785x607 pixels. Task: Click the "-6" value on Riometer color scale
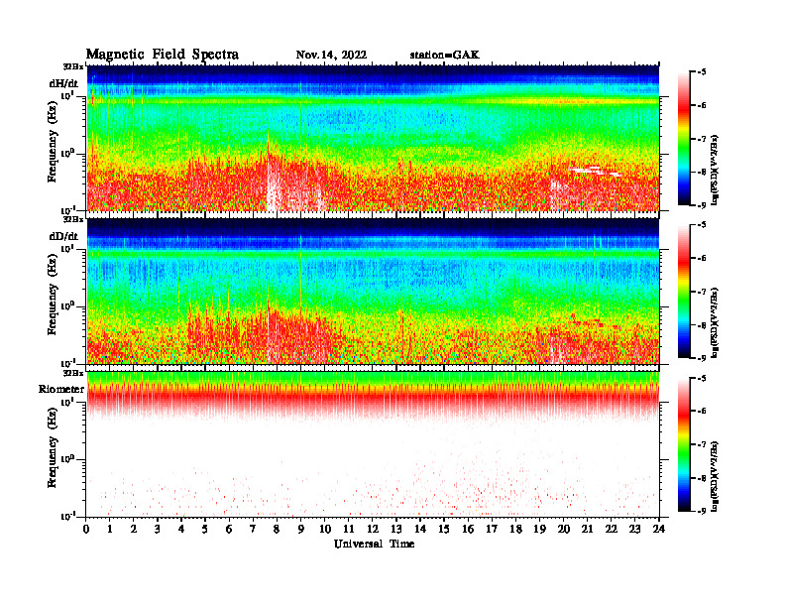(x=702, y=411)
